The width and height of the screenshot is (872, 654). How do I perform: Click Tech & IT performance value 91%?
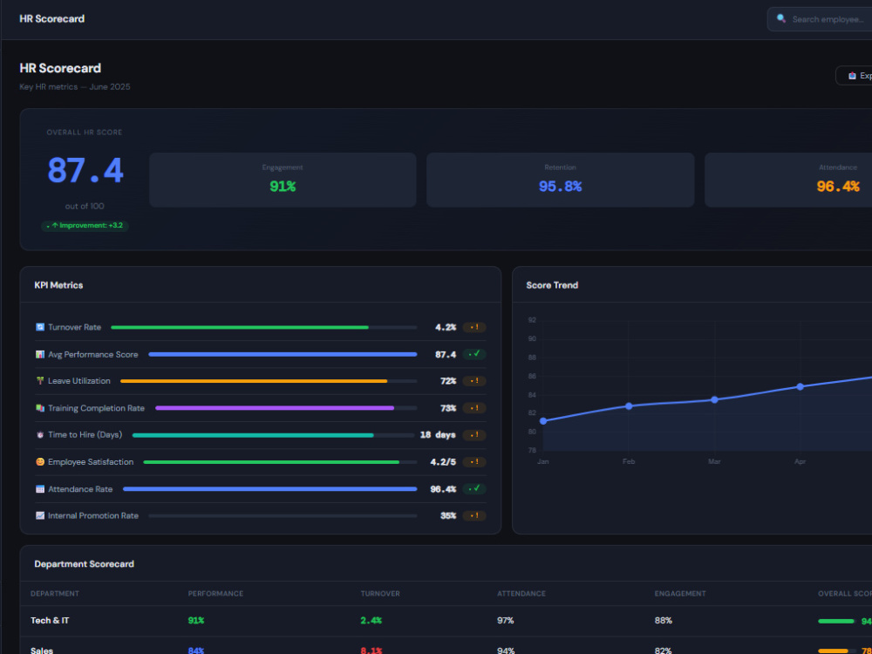196,621
